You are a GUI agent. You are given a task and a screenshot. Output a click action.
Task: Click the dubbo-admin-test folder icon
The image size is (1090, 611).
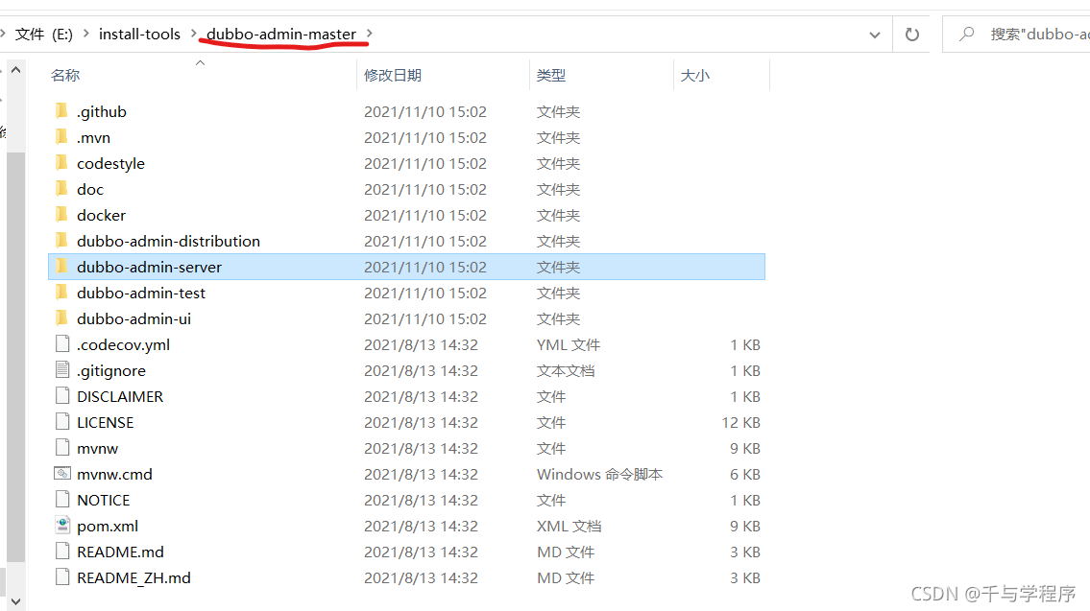[61, 293]
